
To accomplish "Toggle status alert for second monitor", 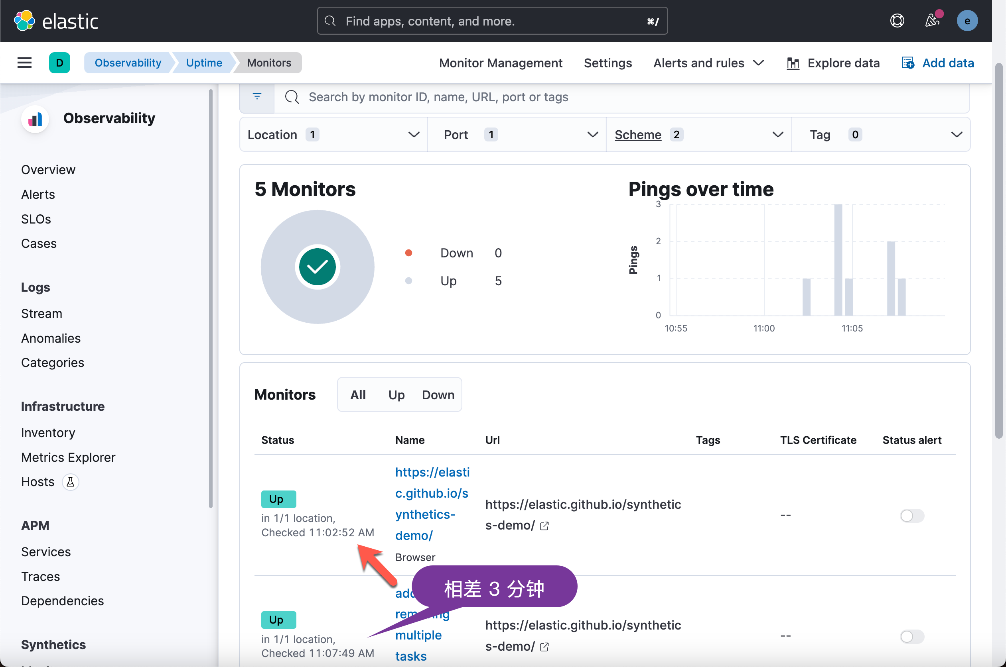I will click(911, 636).
